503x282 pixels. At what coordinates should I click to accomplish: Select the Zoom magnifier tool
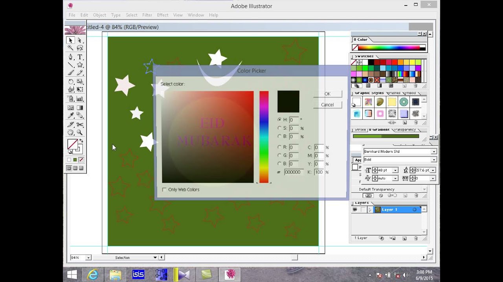click(80, 132)
